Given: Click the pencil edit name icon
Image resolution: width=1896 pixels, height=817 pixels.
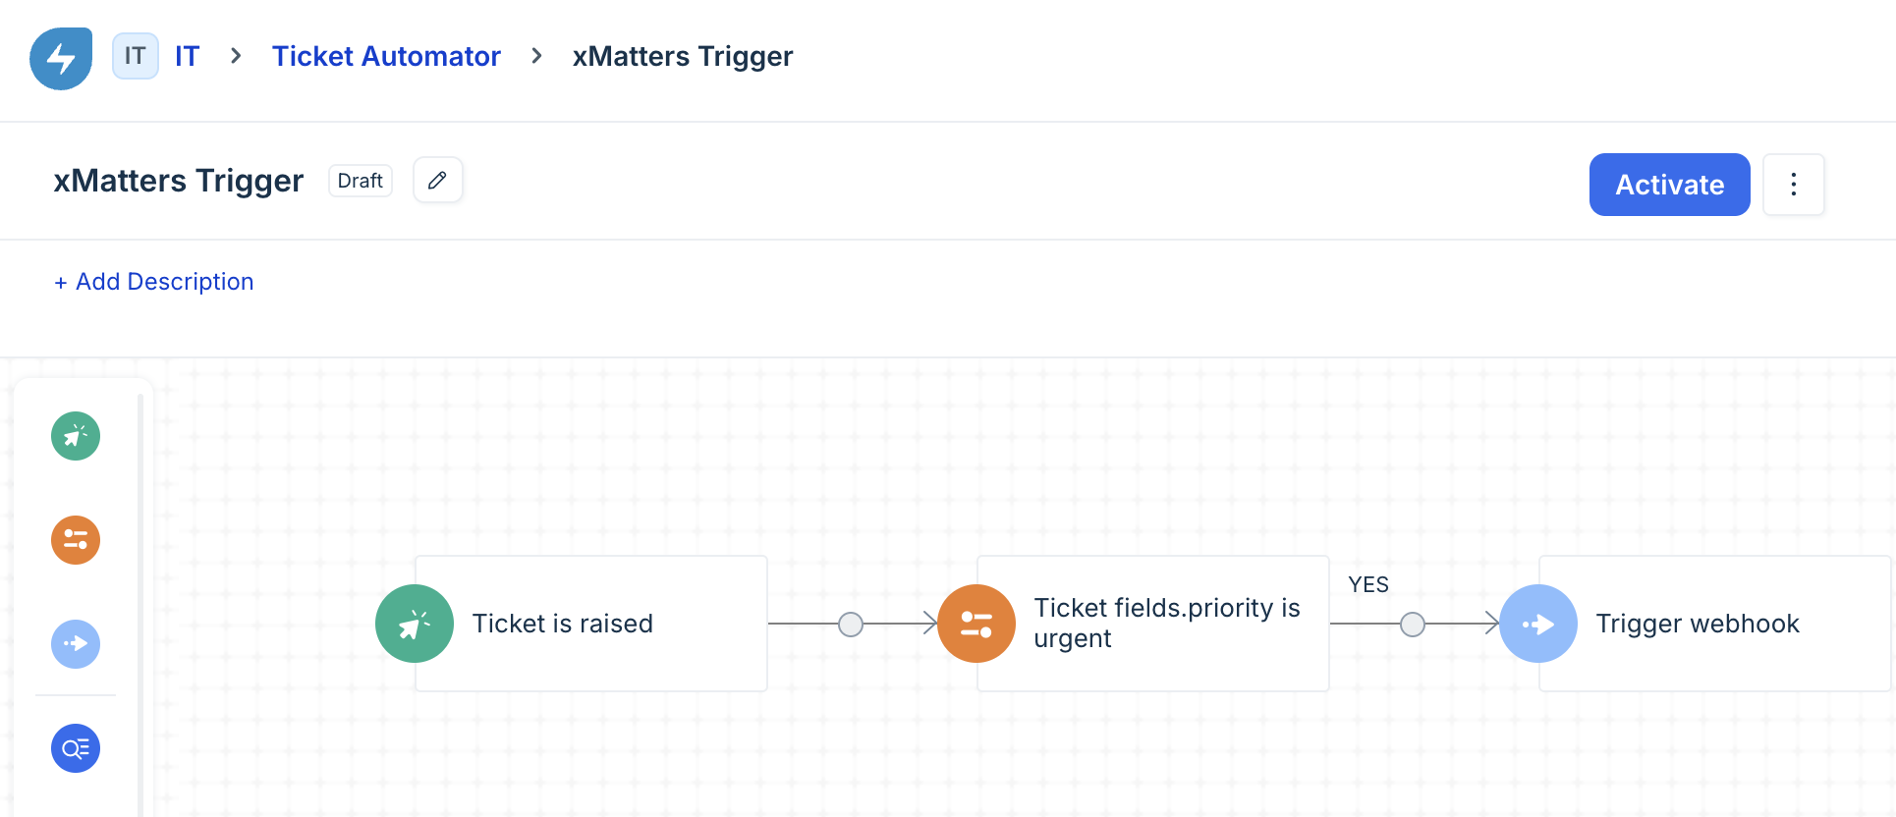Looking at the screenshot, I should coord(438,181).
